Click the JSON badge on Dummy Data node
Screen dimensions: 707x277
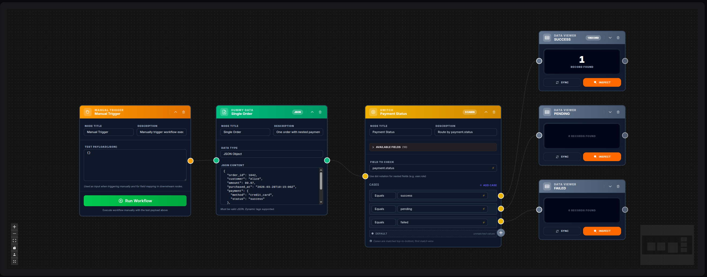[297, 112]
